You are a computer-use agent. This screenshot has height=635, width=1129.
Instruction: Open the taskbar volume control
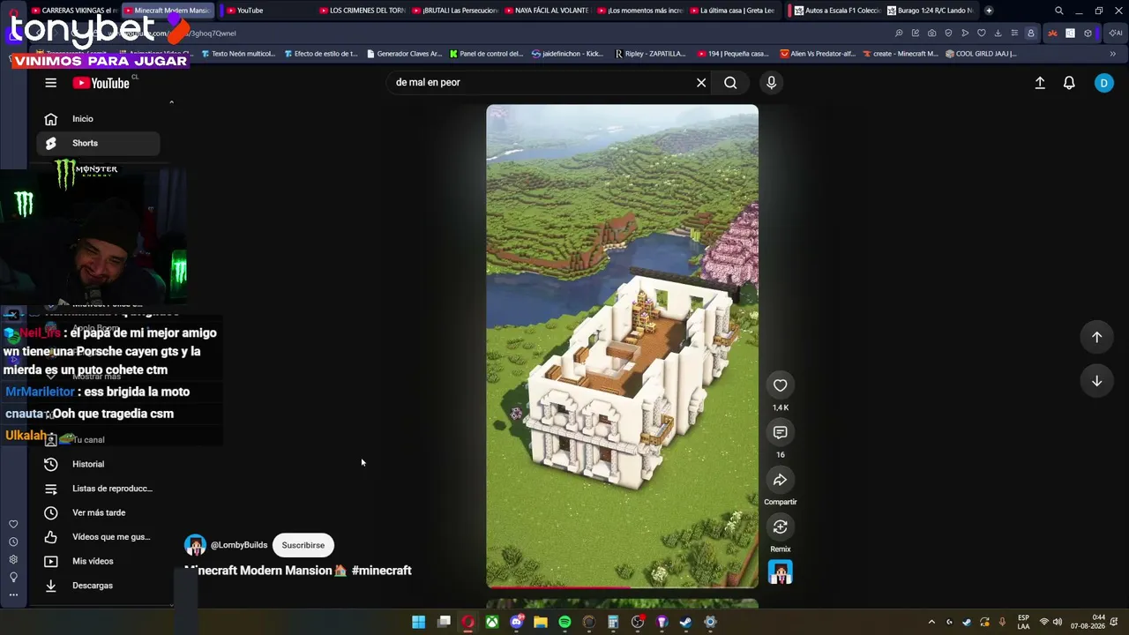(1058, 623)
